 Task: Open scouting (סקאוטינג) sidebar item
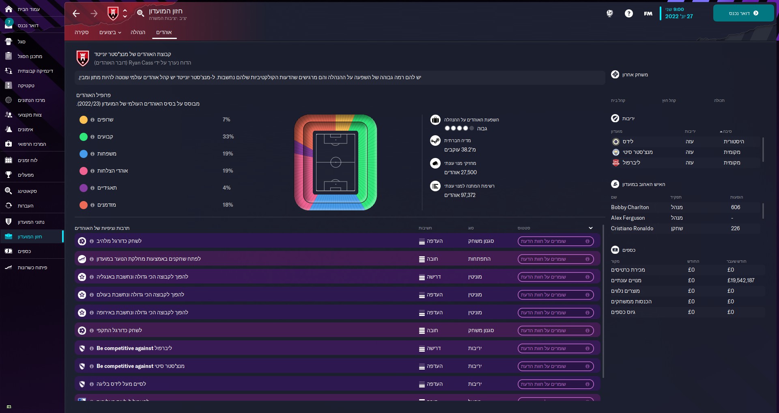32,191
